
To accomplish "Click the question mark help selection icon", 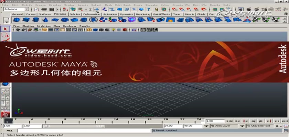I will coord(149,9).
